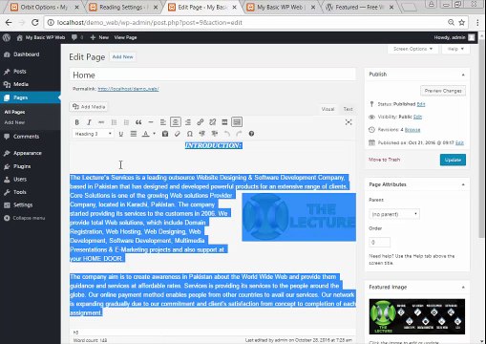This screenshot has height=344, width=486.
Task: Collapse the Page Attributes box
Action: pyautogui.click(x=463, y=184)
